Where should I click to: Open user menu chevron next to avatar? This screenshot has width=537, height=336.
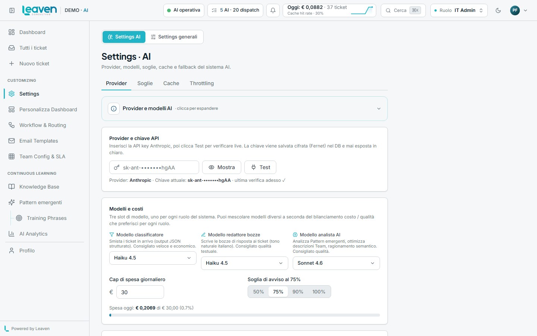click(x=525, y=10)
